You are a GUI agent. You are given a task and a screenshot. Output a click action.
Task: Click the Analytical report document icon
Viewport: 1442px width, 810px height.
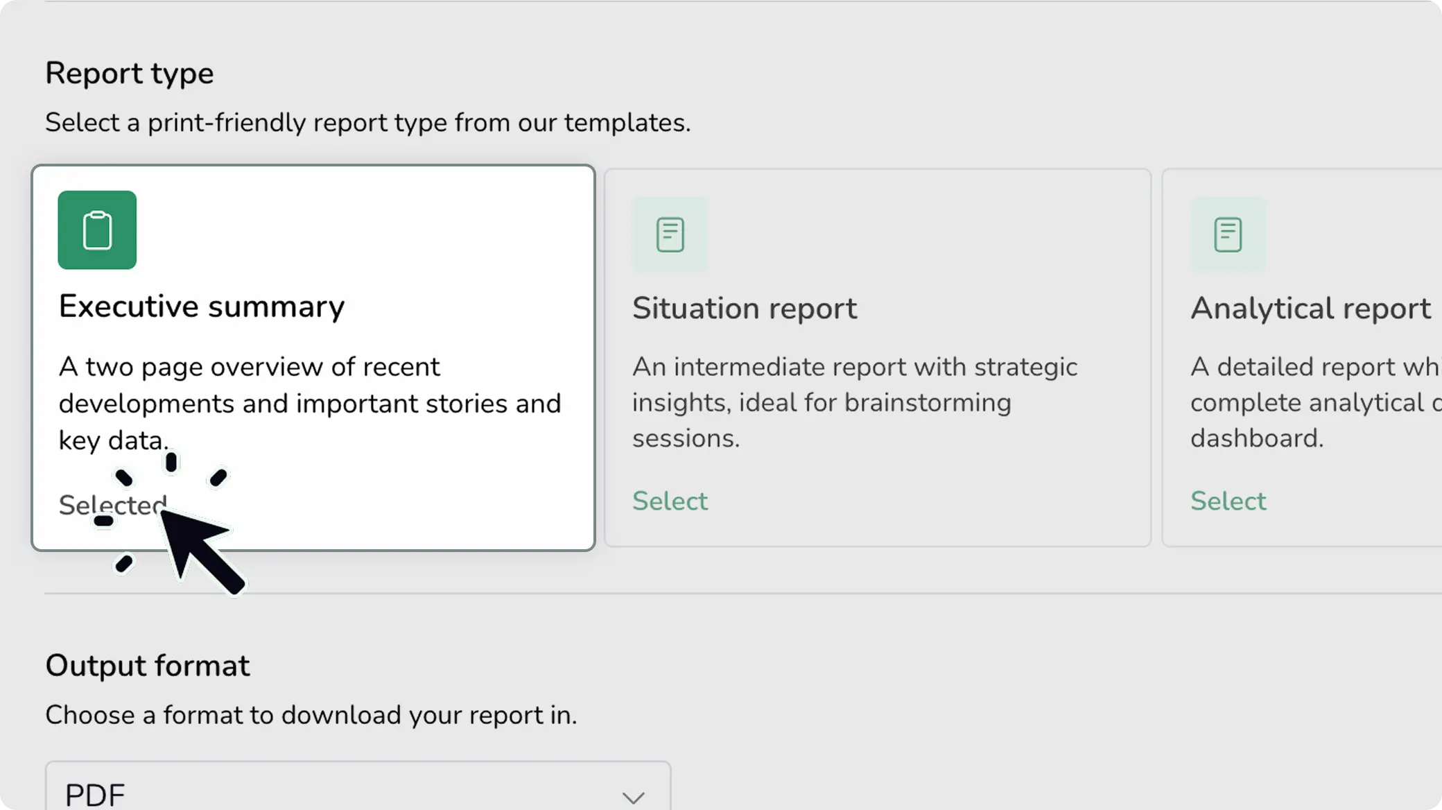pos(1228,234)
